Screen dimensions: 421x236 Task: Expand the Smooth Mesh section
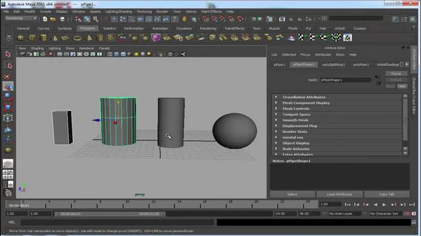coord(337,120)
